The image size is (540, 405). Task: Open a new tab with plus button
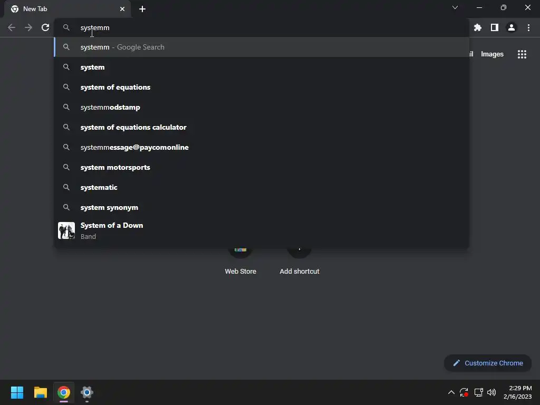tap(142, 9)
